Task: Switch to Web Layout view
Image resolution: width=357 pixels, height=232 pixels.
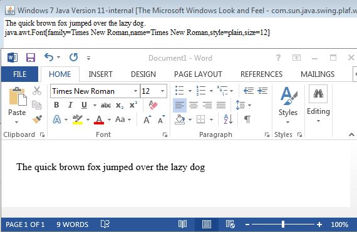Action: click(230, 224)
